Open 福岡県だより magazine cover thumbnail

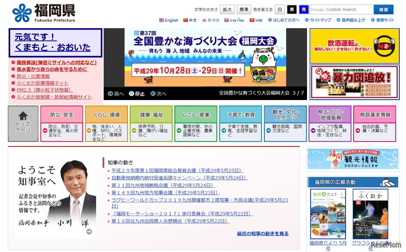click(x=328, y=214)
